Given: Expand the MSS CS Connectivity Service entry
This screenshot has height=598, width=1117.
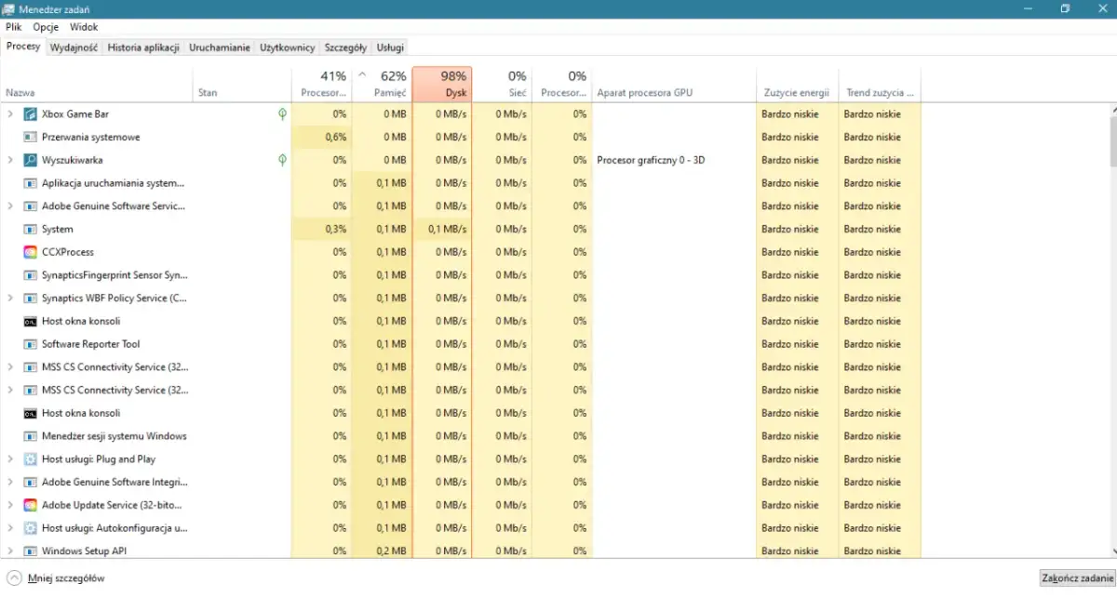Looking at the screenshot, I should coord(9,366).
